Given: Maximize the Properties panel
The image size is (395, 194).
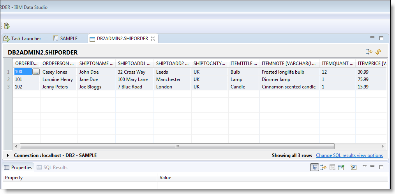Looking at the screenshot, I should (381, 167).
